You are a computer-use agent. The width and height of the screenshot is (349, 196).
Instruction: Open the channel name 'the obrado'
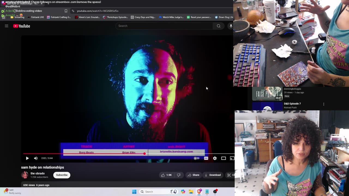pyautogui.click(x=38, y=173)
